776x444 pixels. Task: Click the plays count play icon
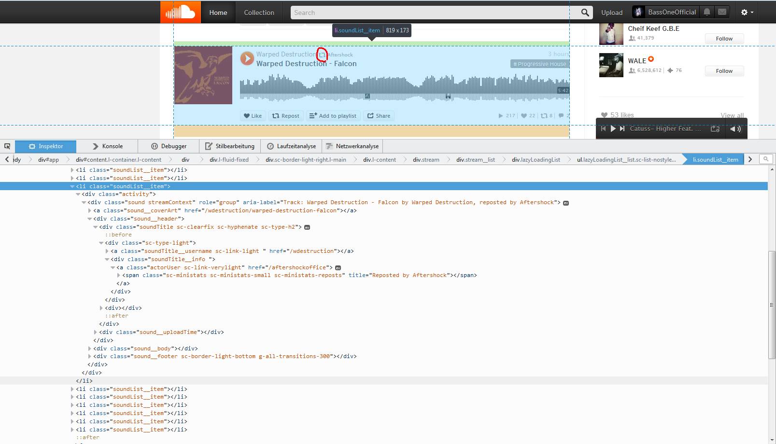[x=501, y=116]
